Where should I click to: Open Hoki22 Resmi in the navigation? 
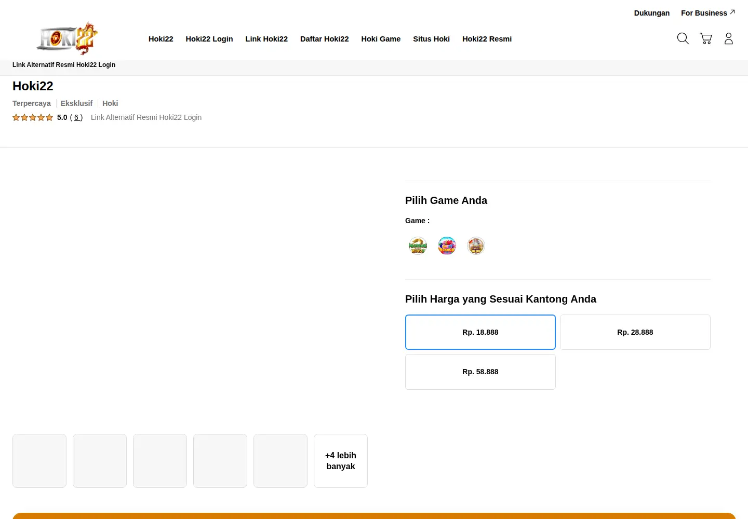[487, 39]
